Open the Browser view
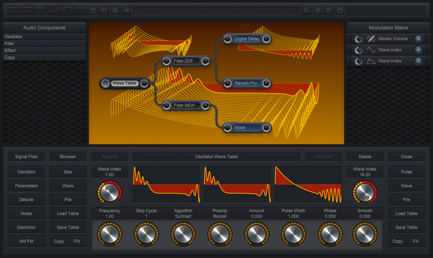 [68, 157]
